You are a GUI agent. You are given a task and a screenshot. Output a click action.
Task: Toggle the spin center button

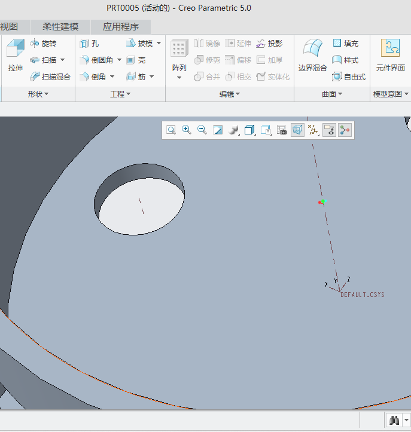[x=345, y=130]
